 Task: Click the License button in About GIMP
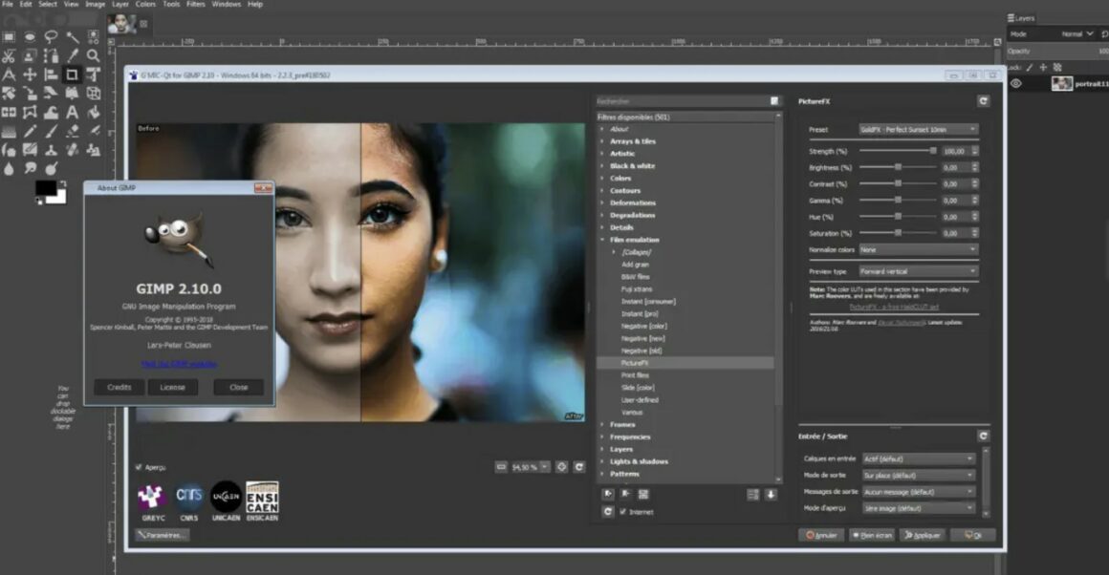click(173, 387)
